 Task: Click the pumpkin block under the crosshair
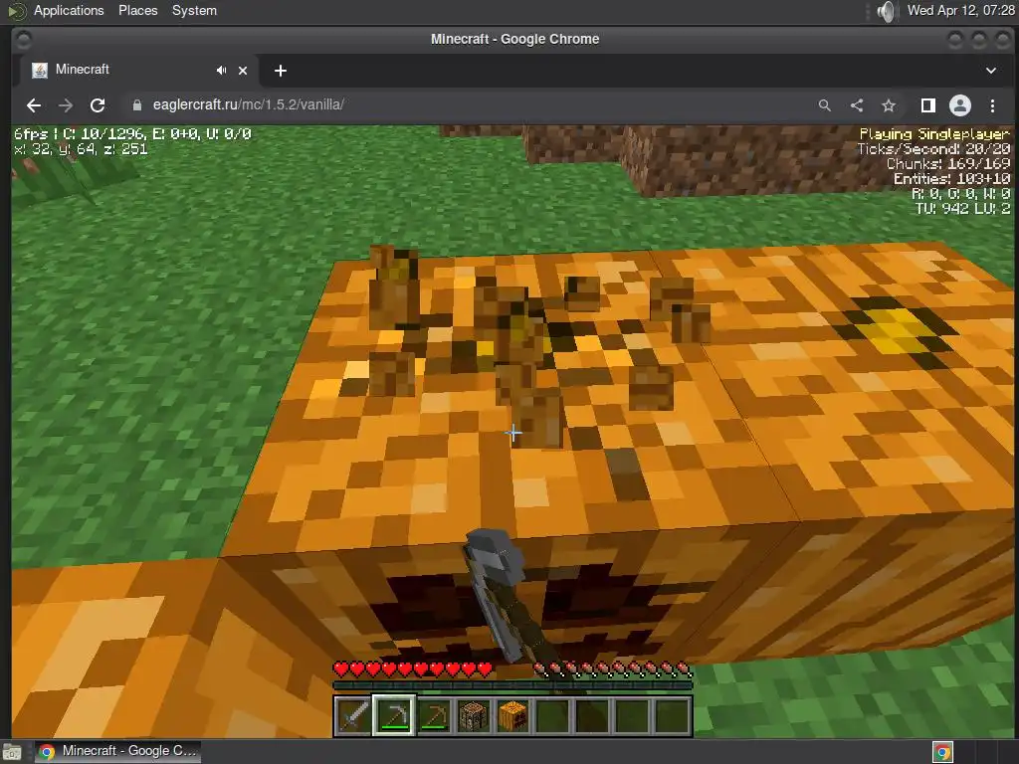(x=513, y=433)
